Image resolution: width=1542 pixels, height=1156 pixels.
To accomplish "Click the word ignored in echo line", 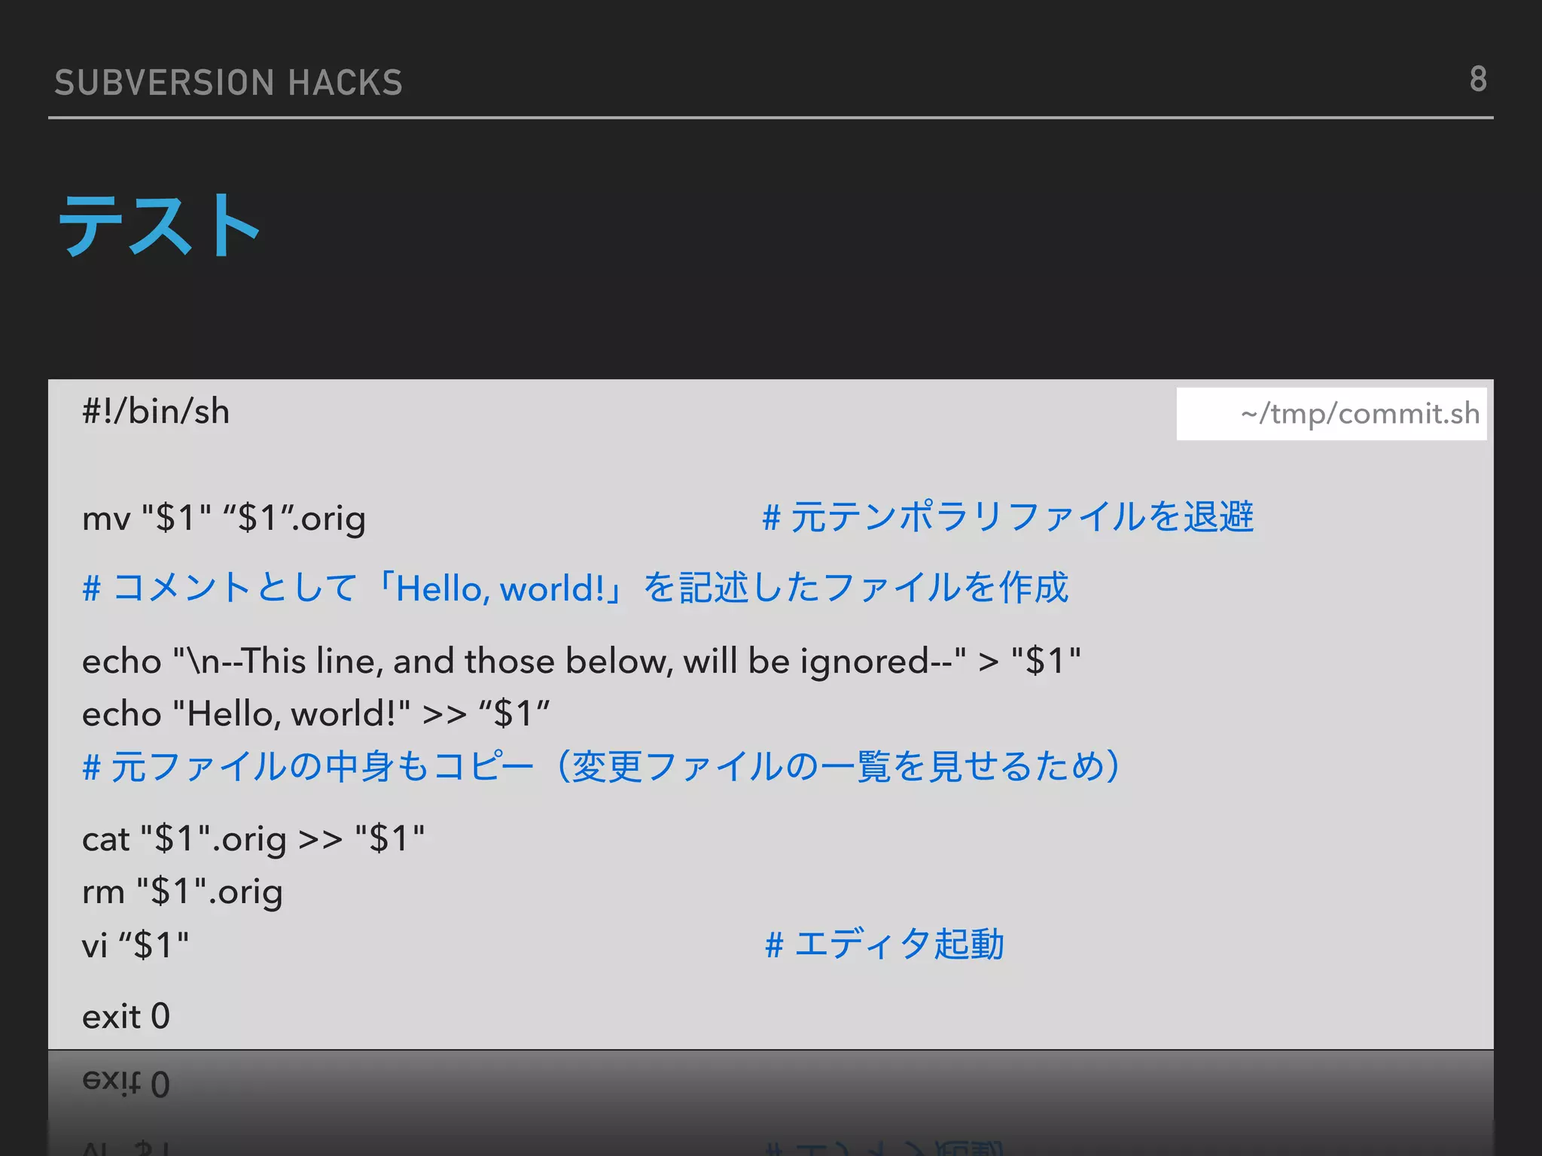I will pyautogui.click(x=864, y=662).
